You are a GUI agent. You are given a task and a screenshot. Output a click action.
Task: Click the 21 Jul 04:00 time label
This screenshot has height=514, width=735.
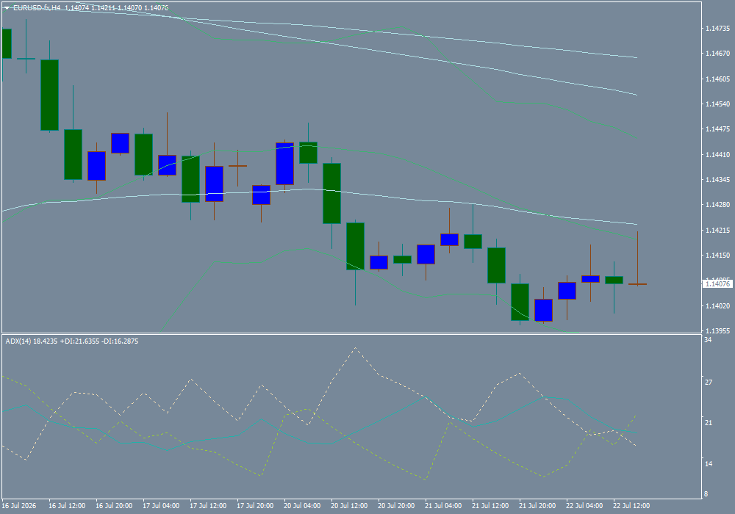pos(443,506)
